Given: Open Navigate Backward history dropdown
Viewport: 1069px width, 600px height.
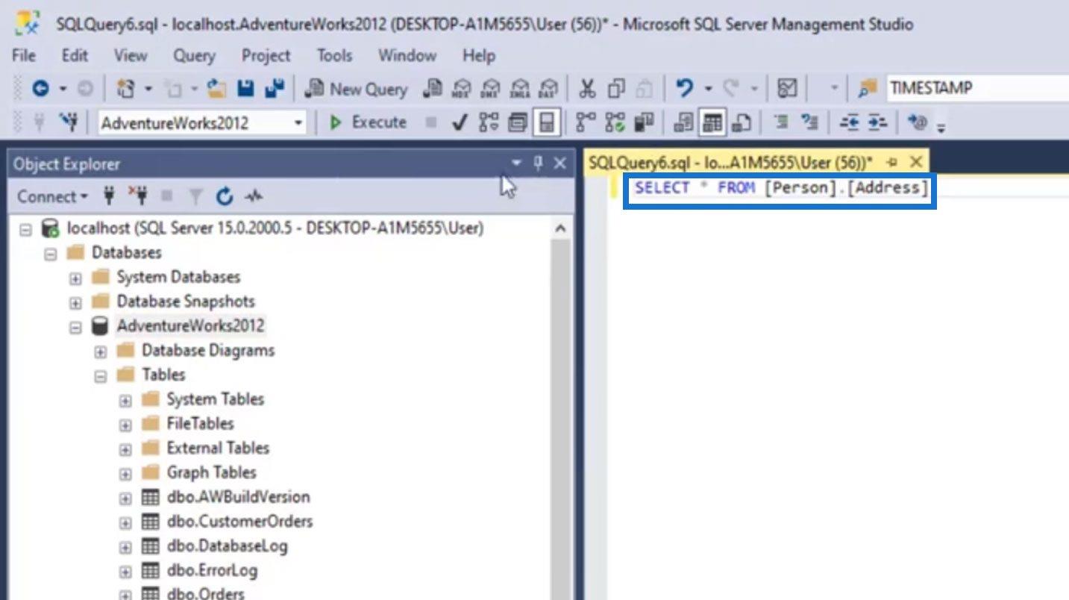Looking at the screenshot, I should (63, 89).
